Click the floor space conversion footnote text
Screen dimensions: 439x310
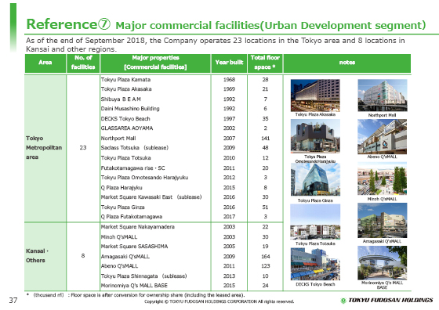136,295
